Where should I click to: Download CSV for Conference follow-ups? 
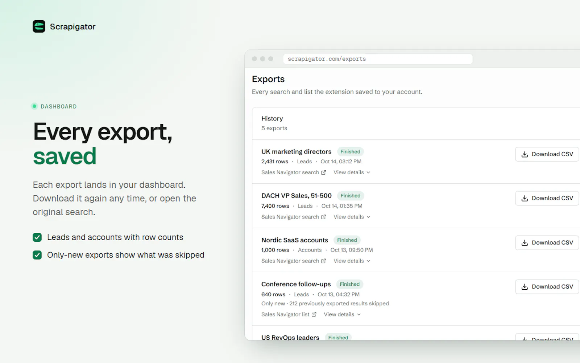coord(547,287)
